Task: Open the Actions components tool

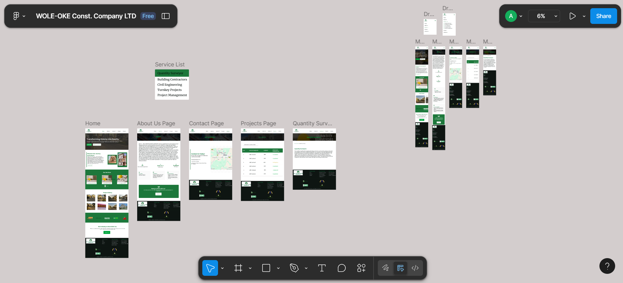Action: 361,268
